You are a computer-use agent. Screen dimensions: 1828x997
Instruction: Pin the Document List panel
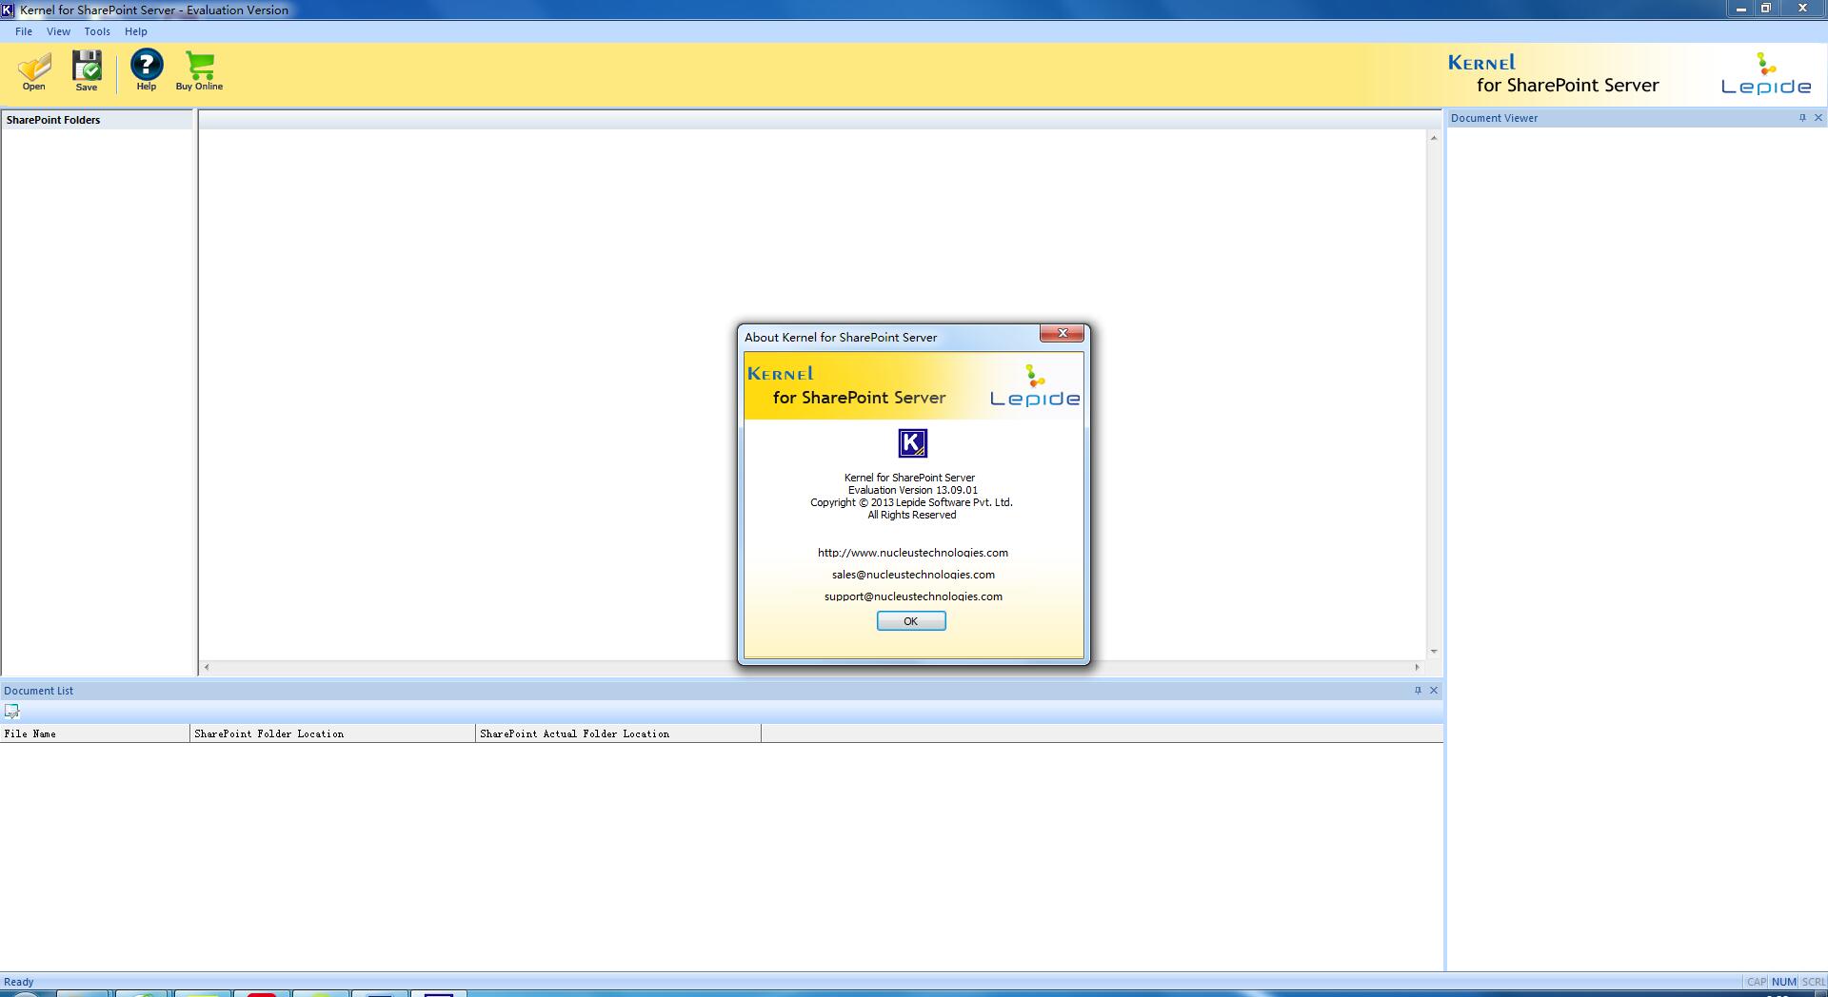(1418, 691)
